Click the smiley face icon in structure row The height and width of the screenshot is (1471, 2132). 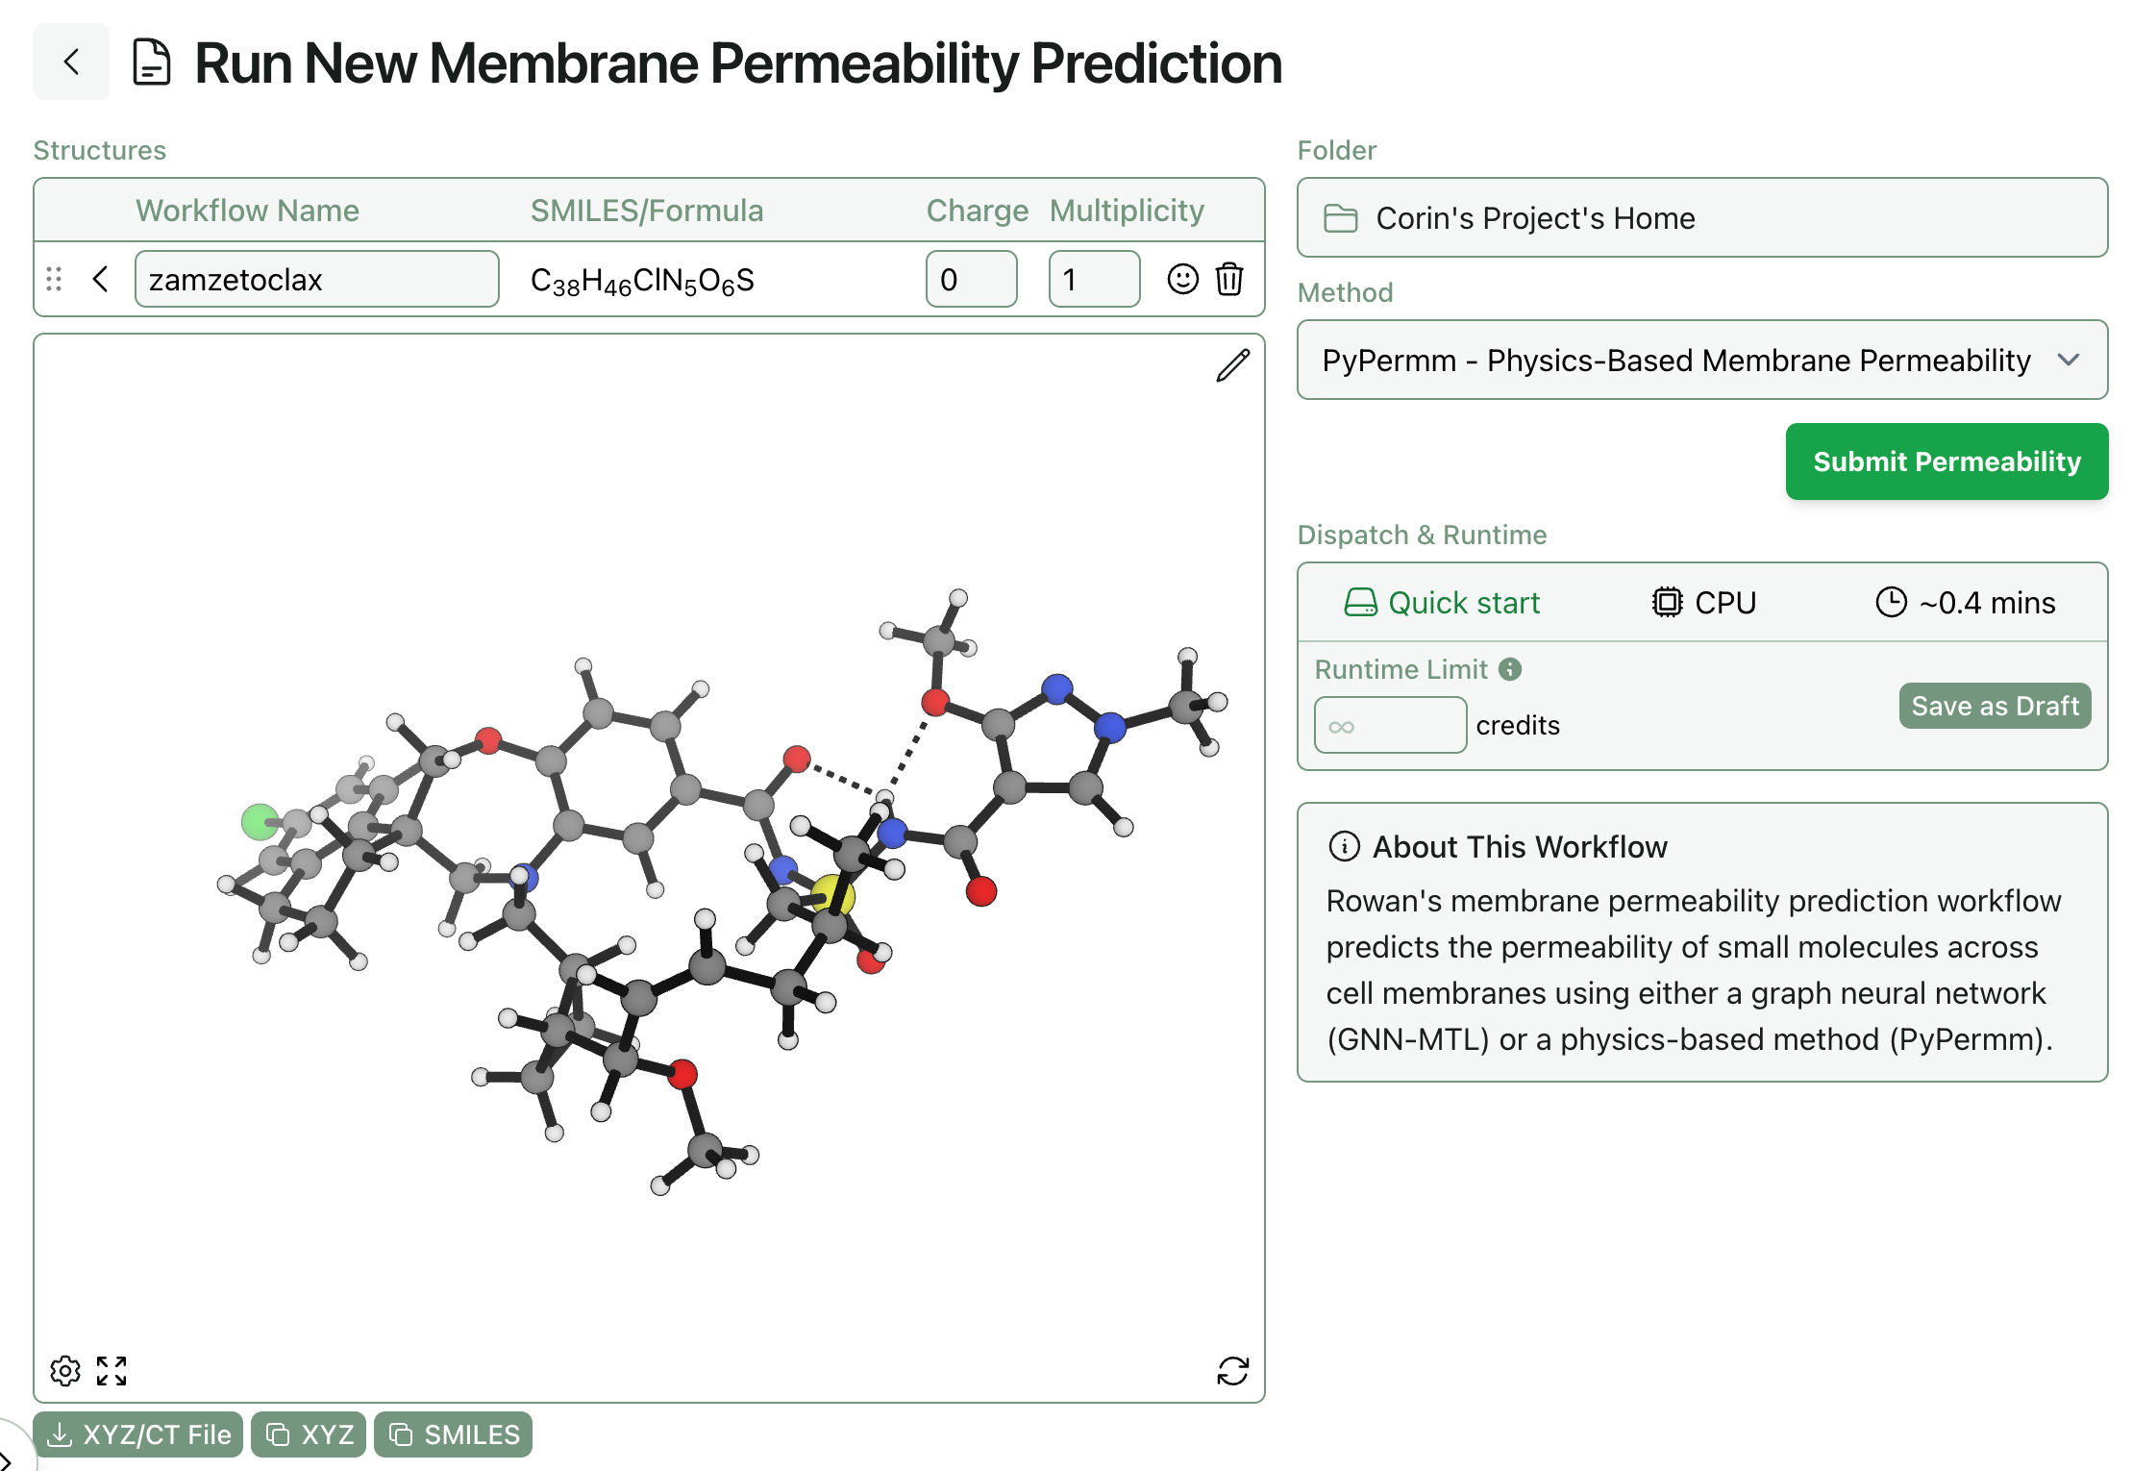(1182, 280)
